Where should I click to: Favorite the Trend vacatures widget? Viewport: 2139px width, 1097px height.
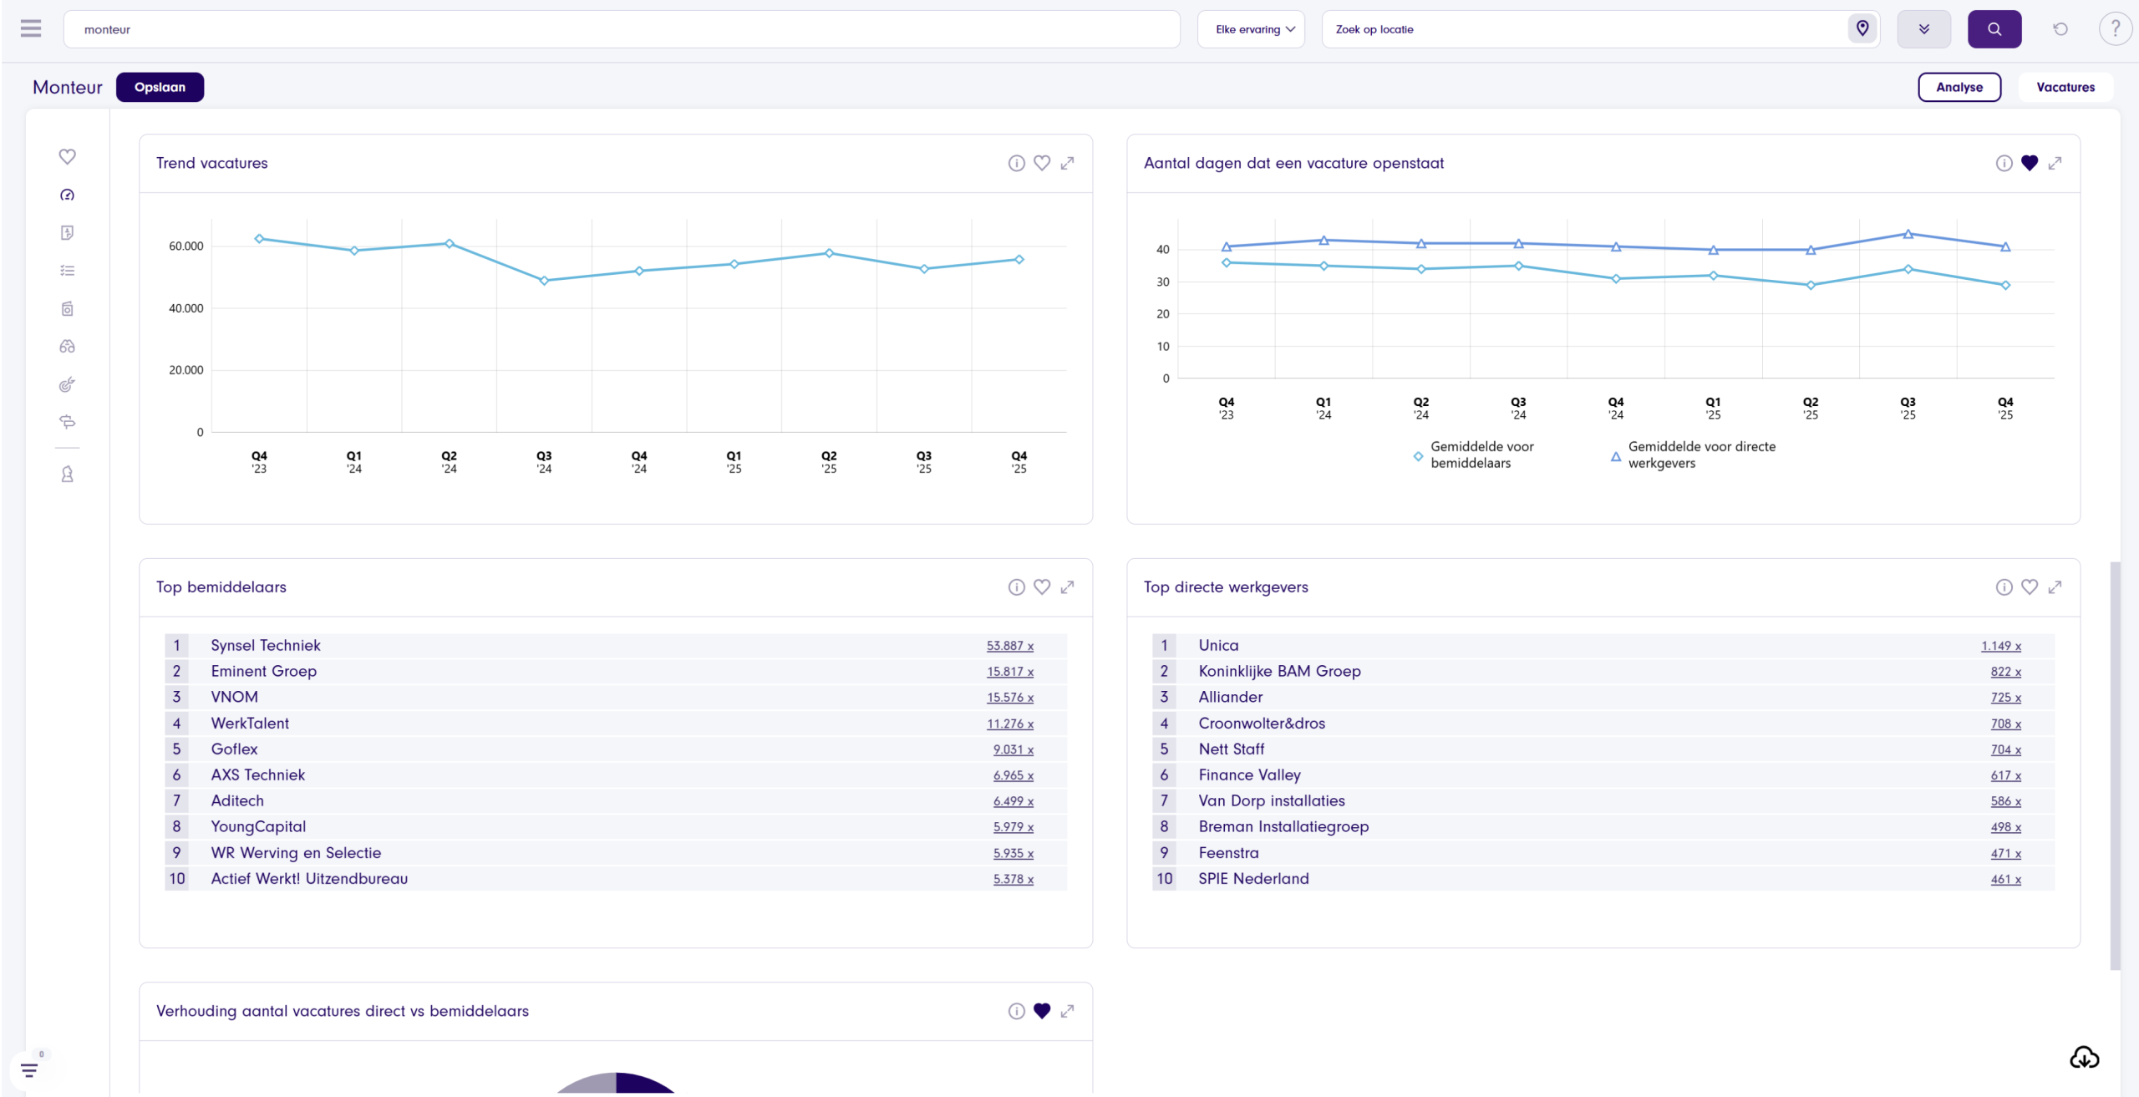(x=1041, y=164)
